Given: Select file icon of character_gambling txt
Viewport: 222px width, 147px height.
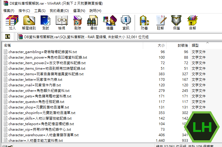Looking at the screenshot, I should click(x=6, y=52).
